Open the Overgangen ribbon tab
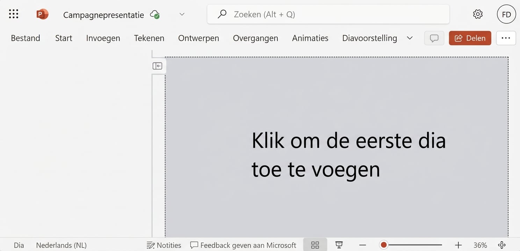 (x=255, y=38)
